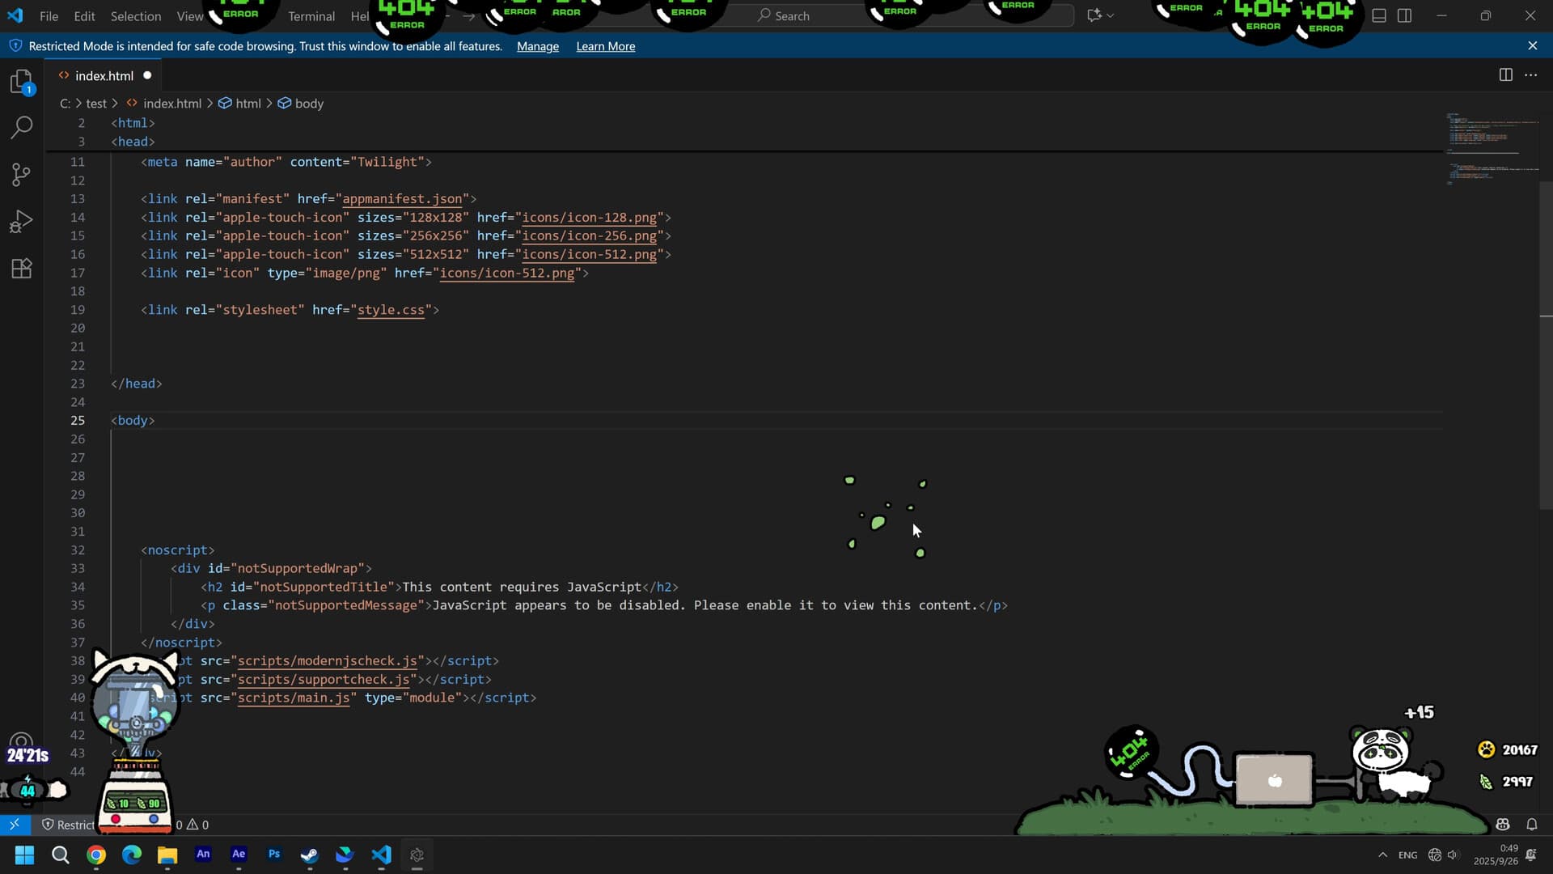This screenshot has height=874, width=1553.
Task: Click the remote window indicator
Action: click(x=14, y=825)
